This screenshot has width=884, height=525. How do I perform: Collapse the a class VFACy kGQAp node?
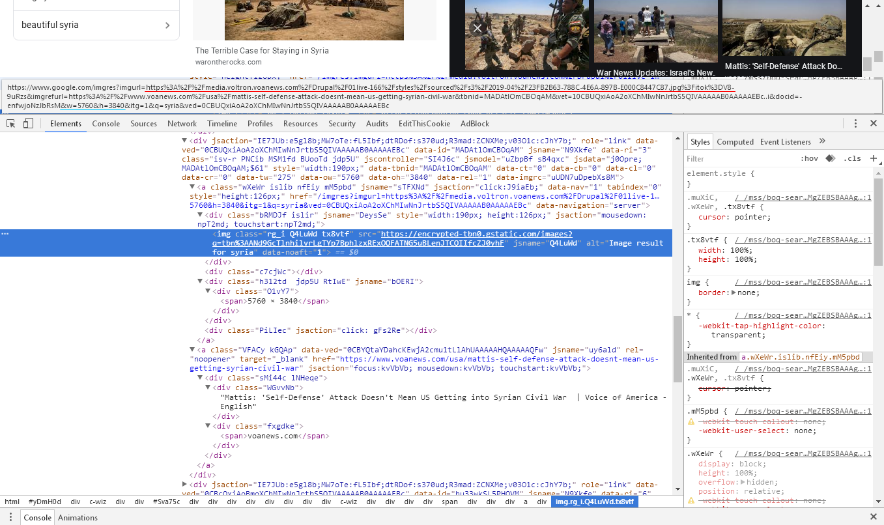tap(193, 350)
